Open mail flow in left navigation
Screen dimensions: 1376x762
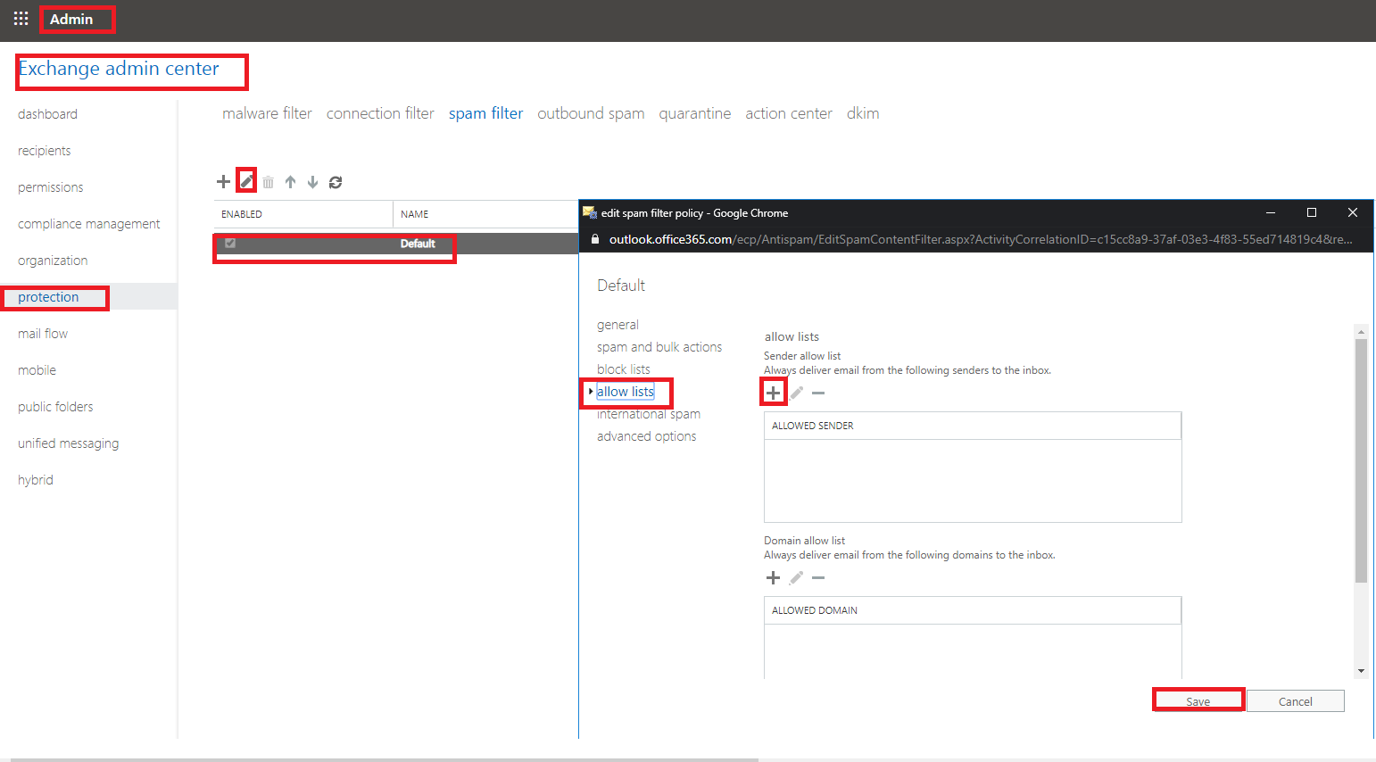coord(43,334)
